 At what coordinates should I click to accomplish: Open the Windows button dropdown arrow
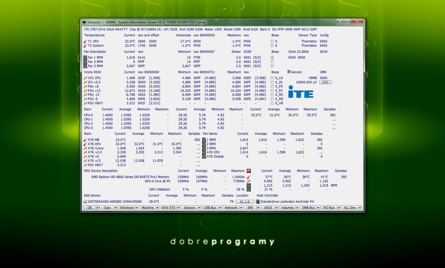click(x=137, y=208)
